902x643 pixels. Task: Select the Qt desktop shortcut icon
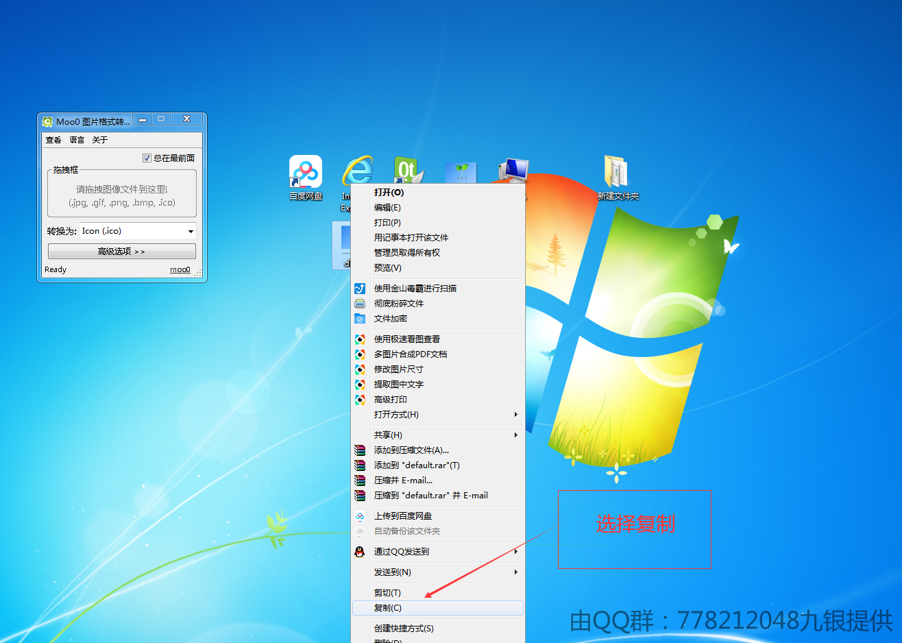pyautogui.click(x=409, y=170)
